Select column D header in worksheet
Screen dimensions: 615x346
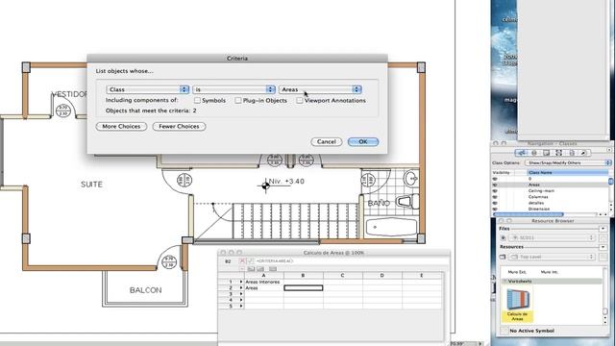[381, 276]
